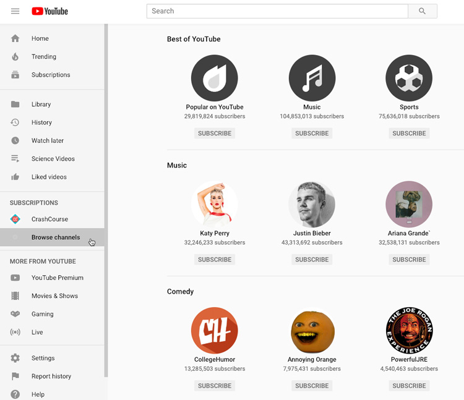
Task: Open CollegeHumor channel avatar
Action: [x=215, y=331]
